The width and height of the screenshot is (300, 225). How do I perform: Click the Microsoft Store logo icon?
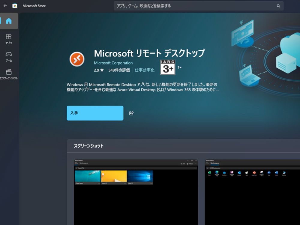pos(15,6)
